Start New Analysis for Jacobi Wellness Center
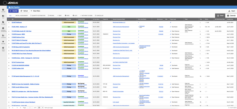 82,88
